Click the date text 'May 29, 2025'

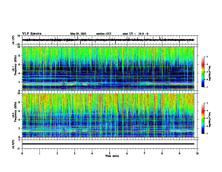78,34
